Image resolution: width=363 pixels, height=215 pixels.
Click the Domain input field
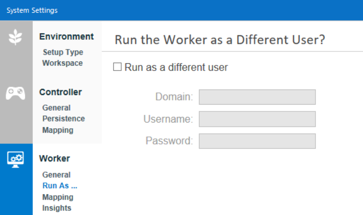pyautogui.click(x=257, y=97)
